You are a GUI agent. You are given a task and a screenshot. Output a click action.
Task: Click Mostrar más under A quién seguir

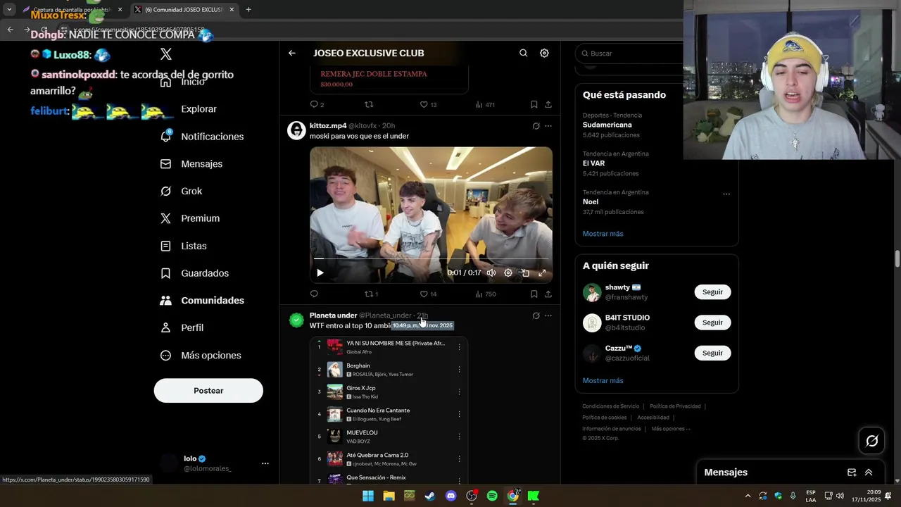pos(603,381)
